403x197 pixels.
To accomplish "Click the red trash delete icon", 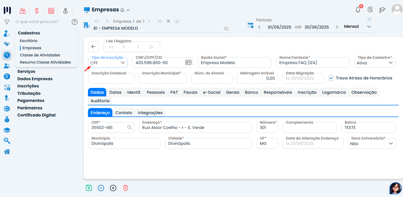I will 125,188.
